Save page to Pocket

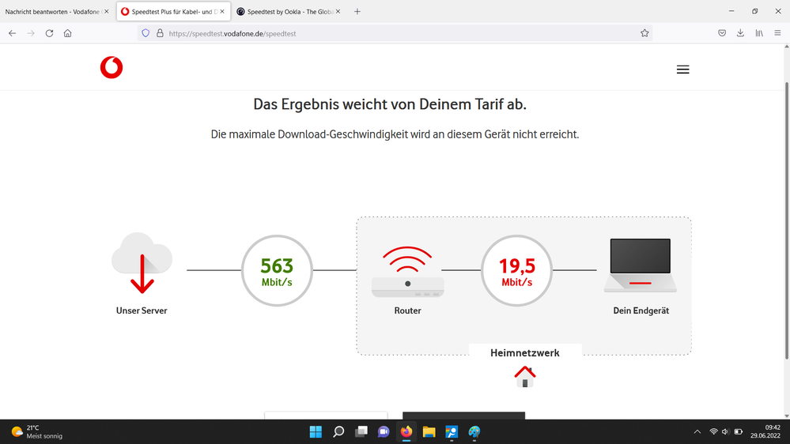(x=722, y=33)
